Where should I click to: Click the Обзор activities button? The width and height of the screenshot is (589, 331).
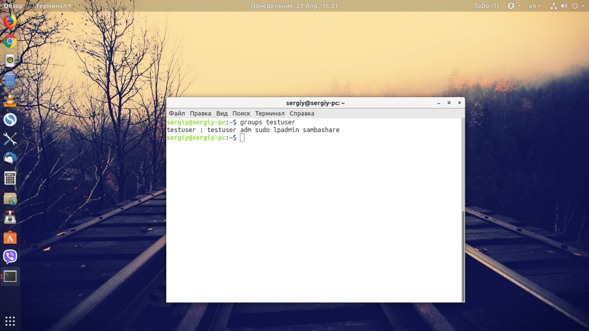(13, 6)
